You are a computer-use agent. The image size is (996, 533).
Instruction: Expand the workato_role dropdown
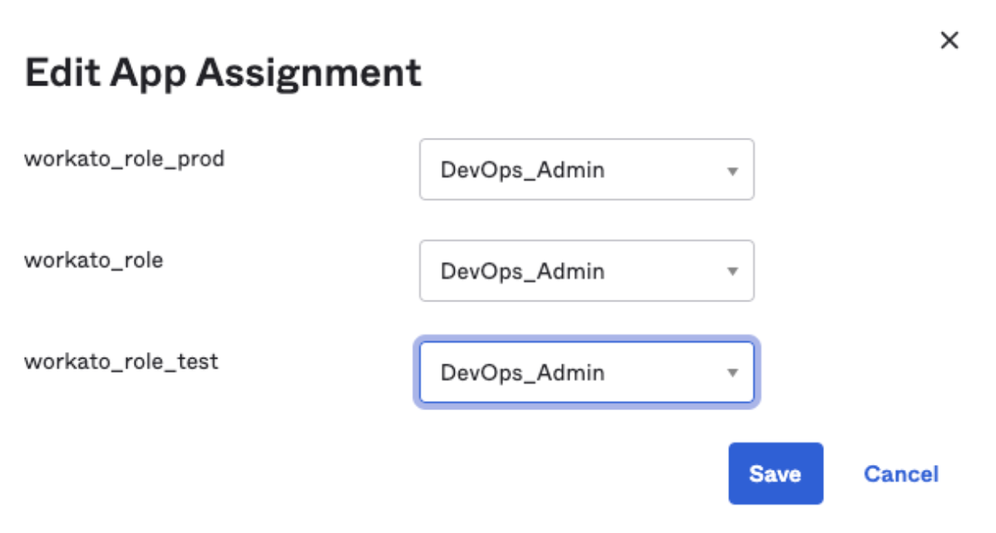pyautogui.click(x=586, y=271)
